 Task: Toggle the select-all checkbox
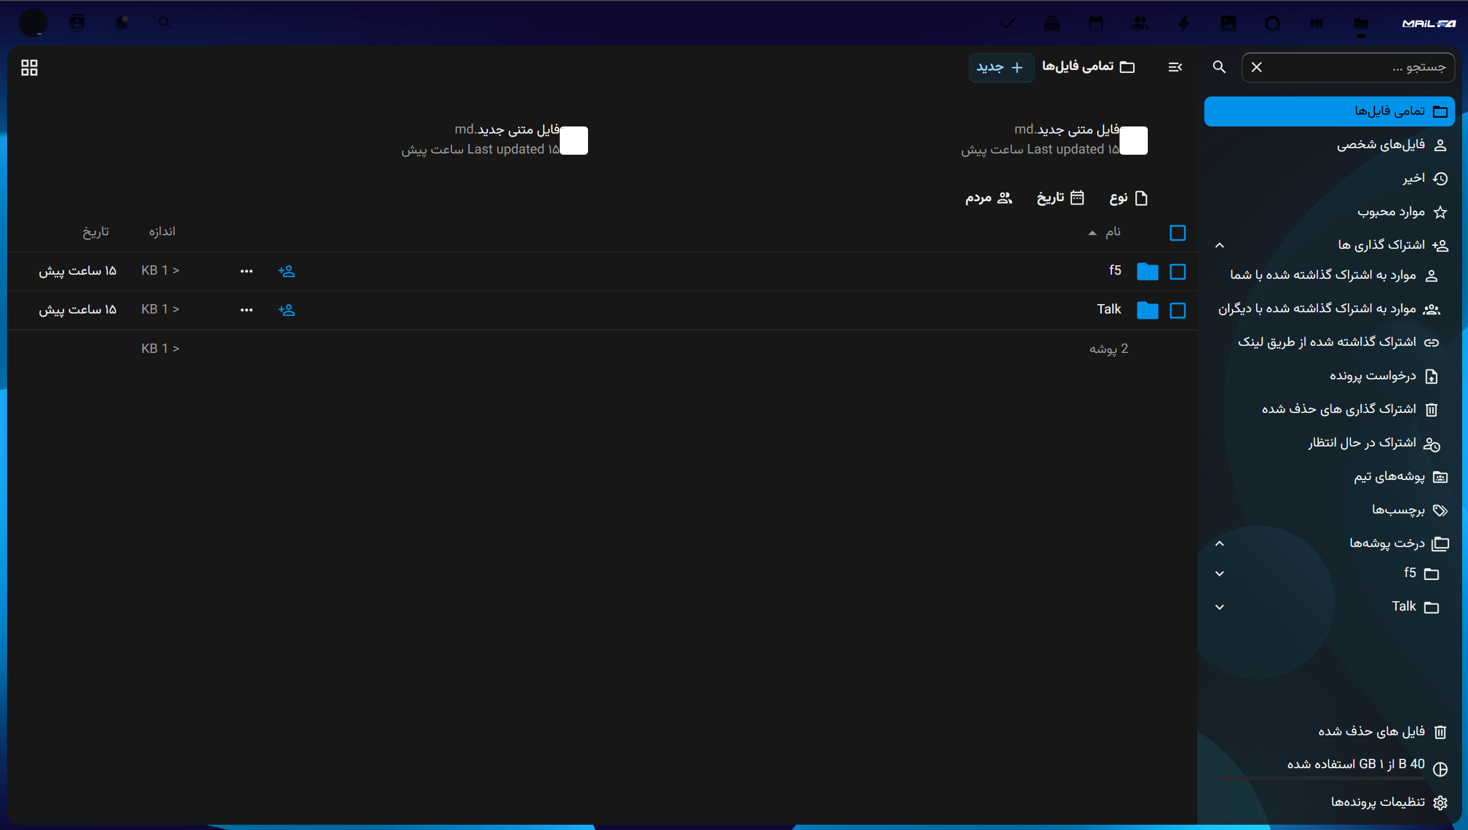pos(1178,233)
